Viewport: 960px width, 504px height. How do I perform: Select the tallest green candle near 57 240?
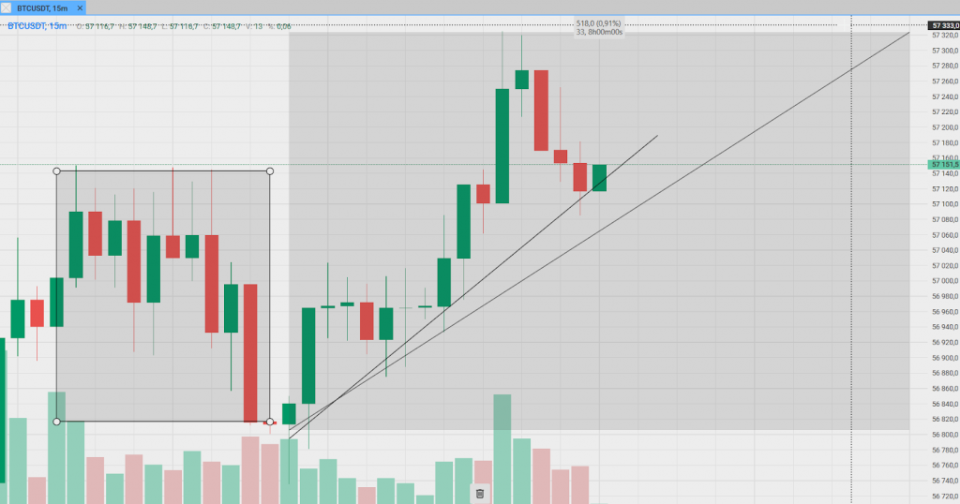coord(502,146)
